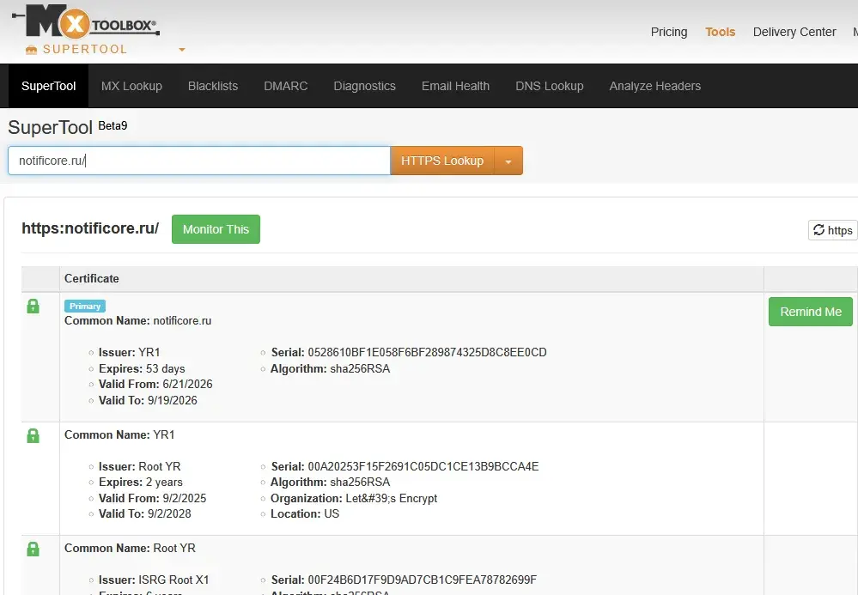Select the SuperTool tab
The height and width of the screenshot is (595, 858).
tap(48, 86)
